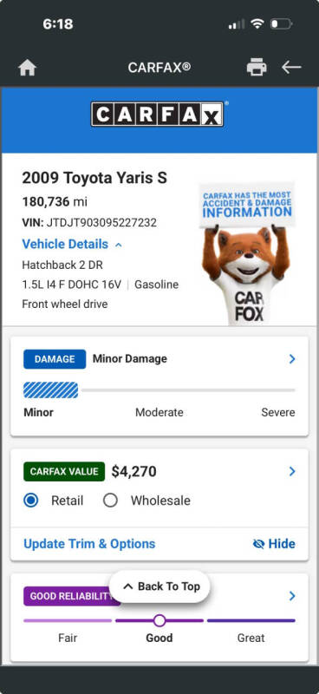
Task: Click Update Trim & Options link
Action: [x=89, y=544]
